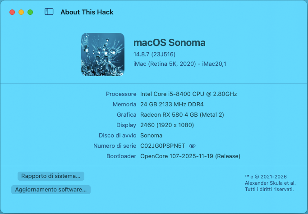The height and width of the screenshot is (214, 308).
Task: Click the Intel Core i5-8400 processor value
Action: (x=188, y=94)
